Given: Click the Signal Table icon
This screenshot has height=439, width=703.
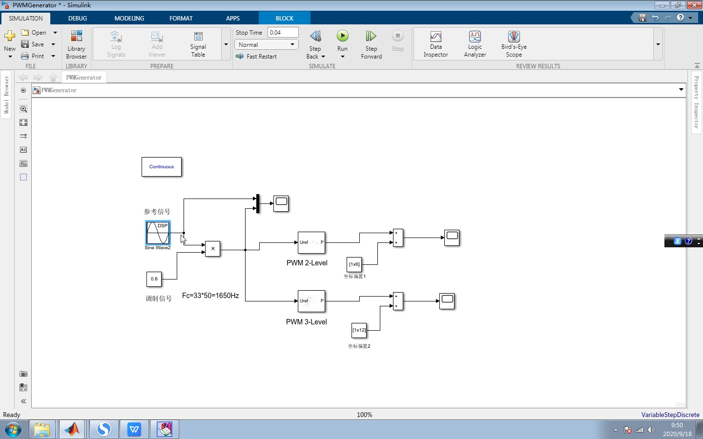Looking at the screenshot, I should tap(198, 44).
